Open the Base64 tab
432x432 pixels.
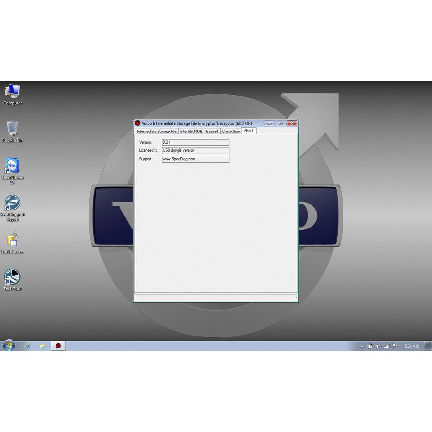click(212, 131)
